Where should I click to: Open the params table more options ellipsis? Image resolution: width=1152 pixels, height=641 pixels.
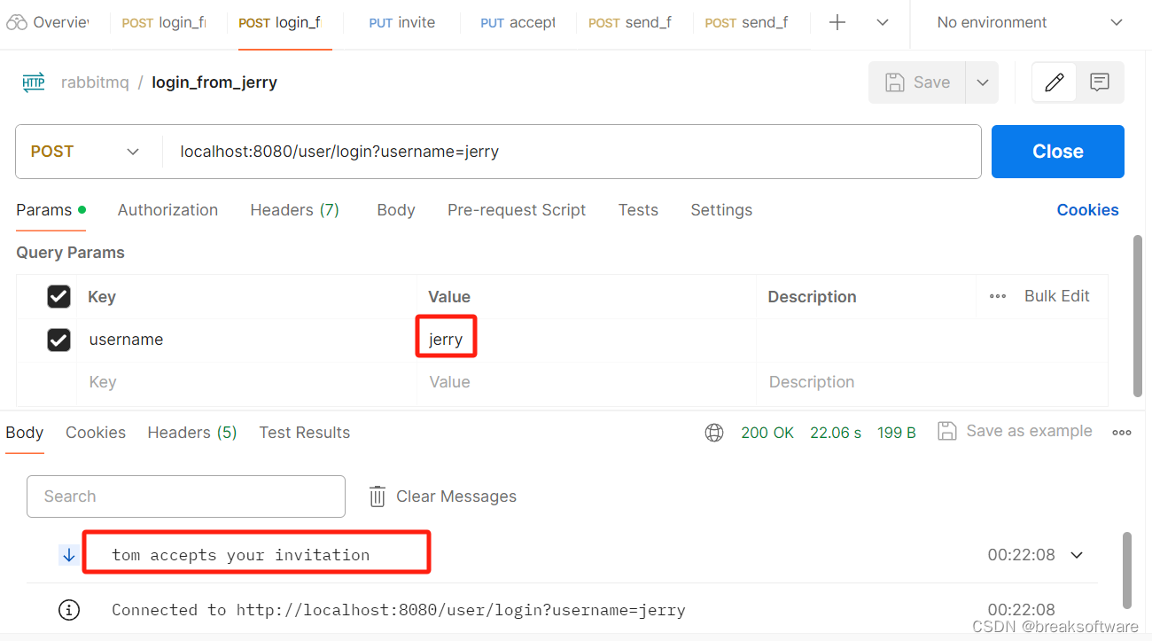998,296
